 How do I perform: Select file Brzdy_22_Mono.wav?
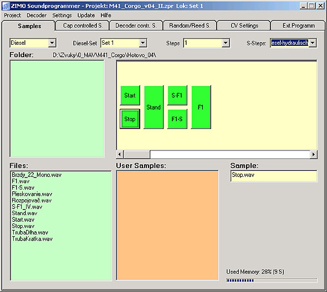tap(37, 175)
